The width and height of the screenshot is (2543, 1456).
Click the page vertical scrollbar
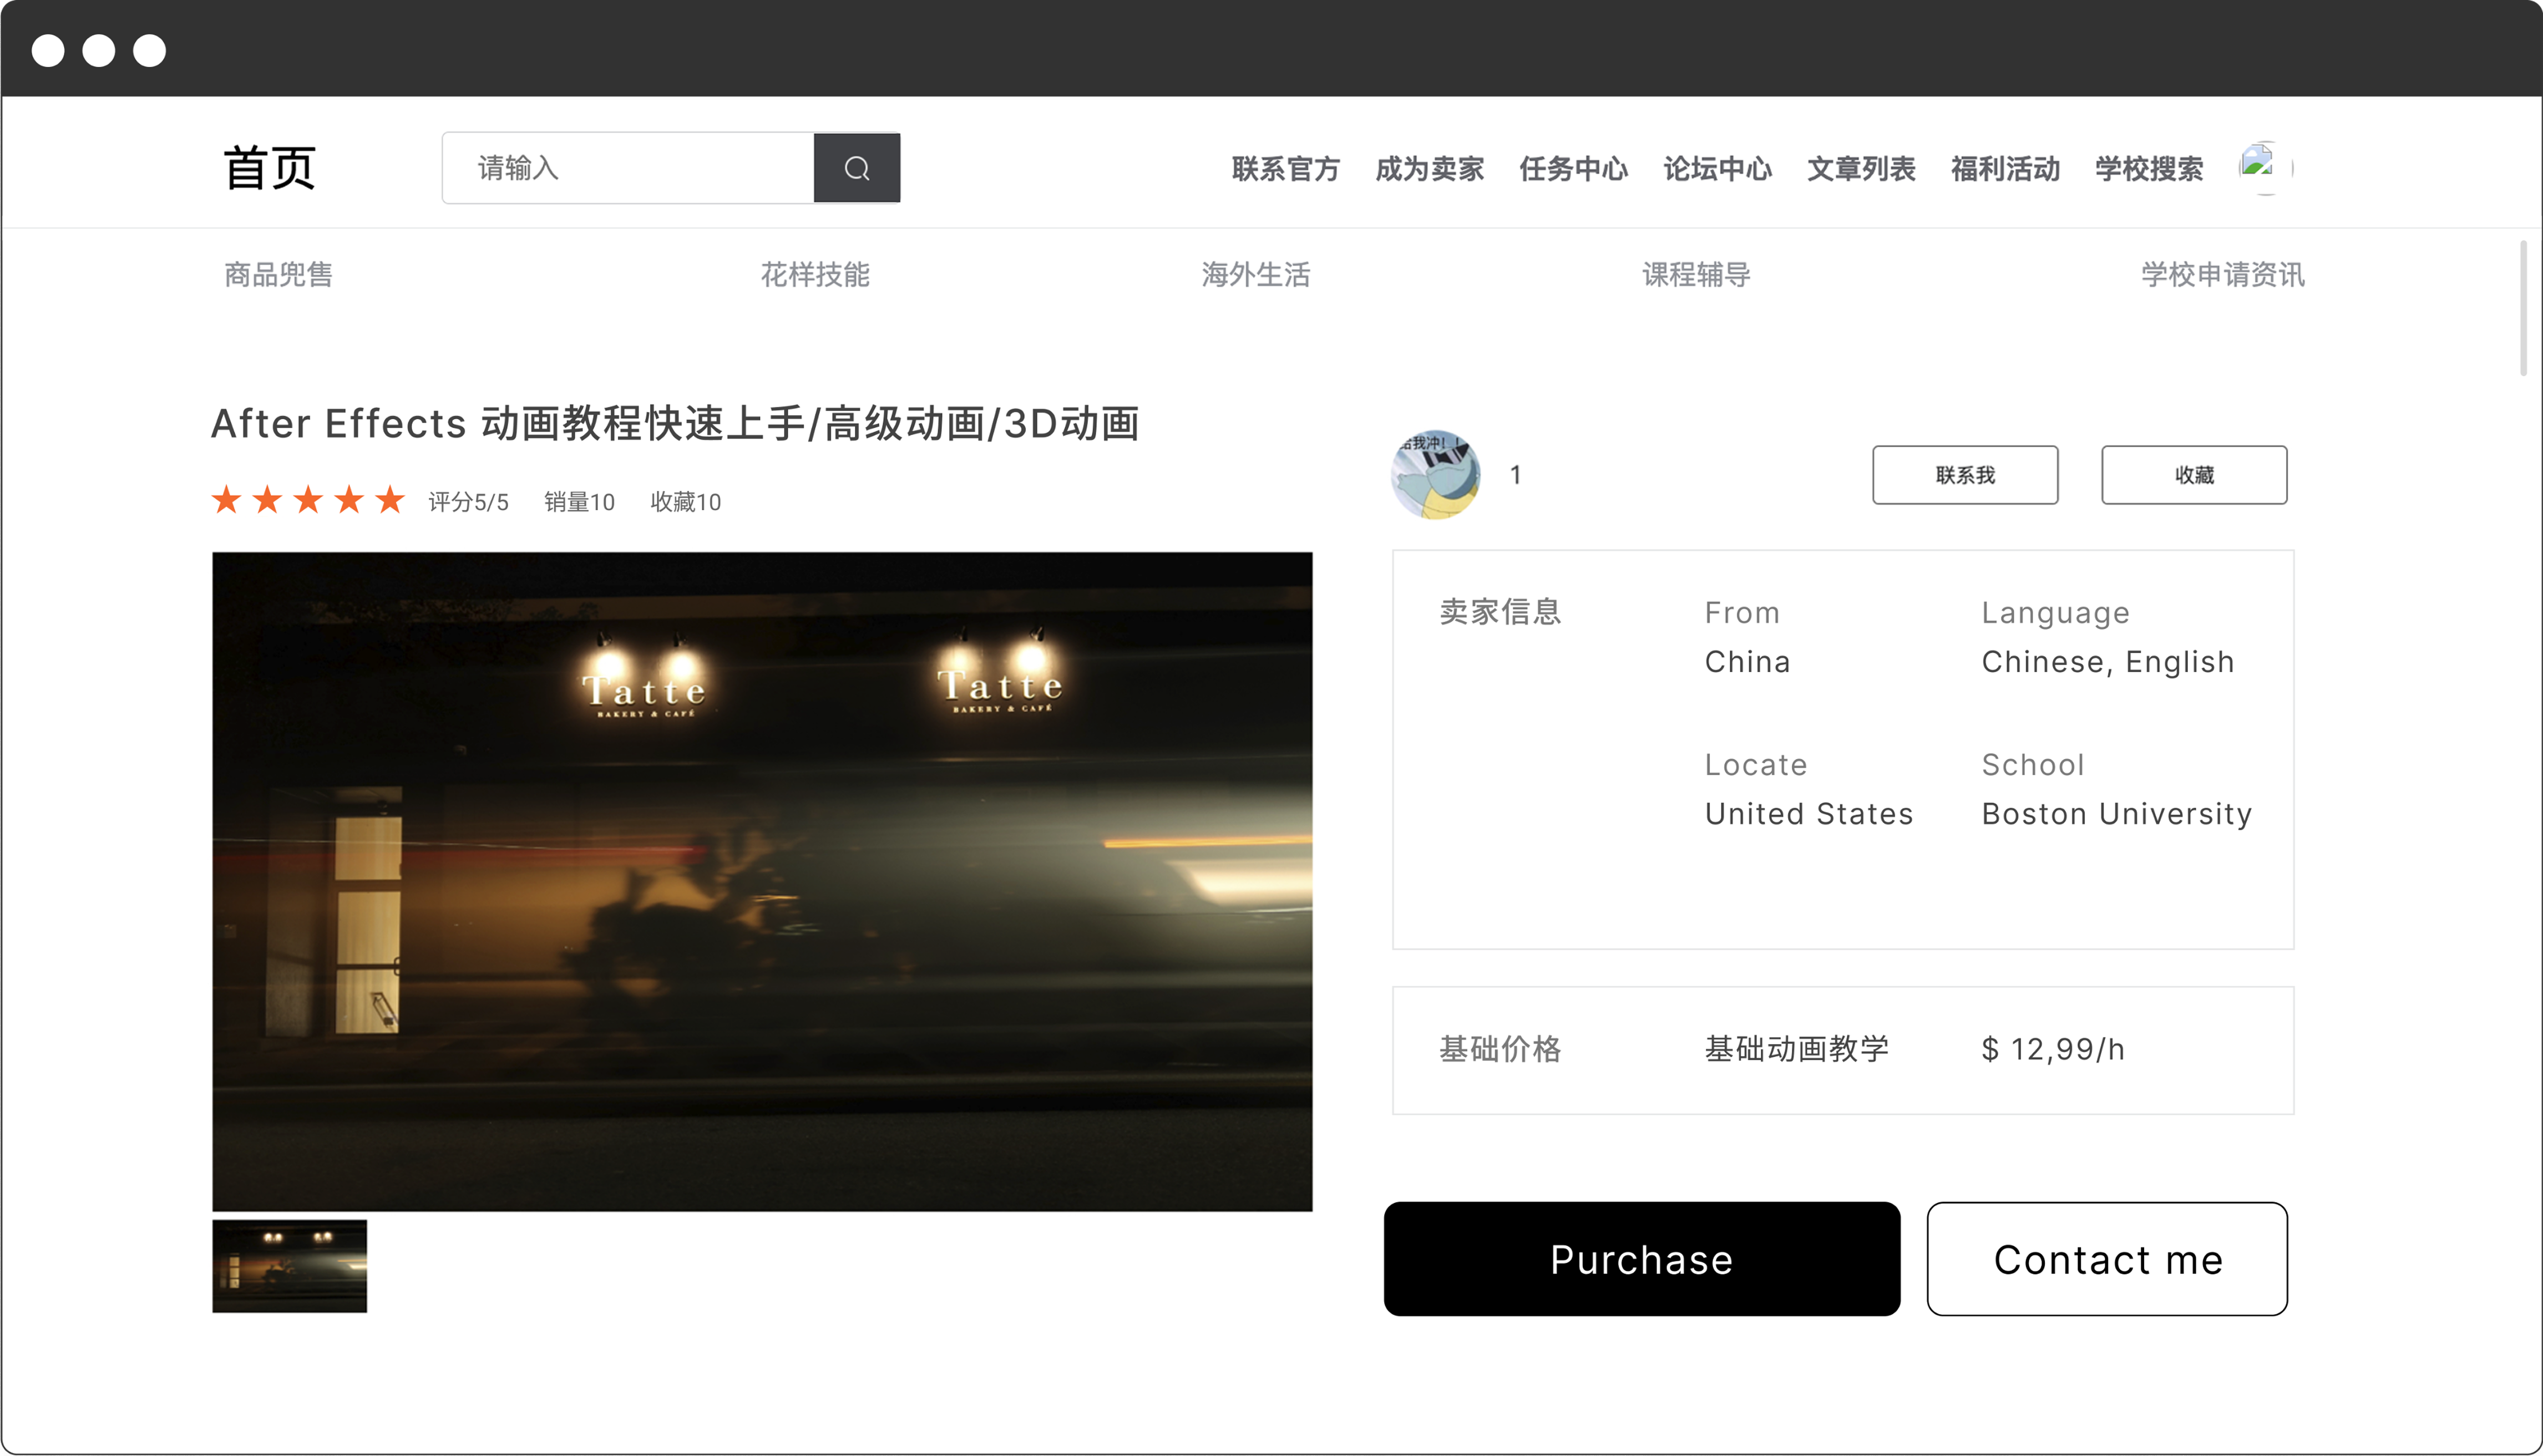pos(2524,308)
